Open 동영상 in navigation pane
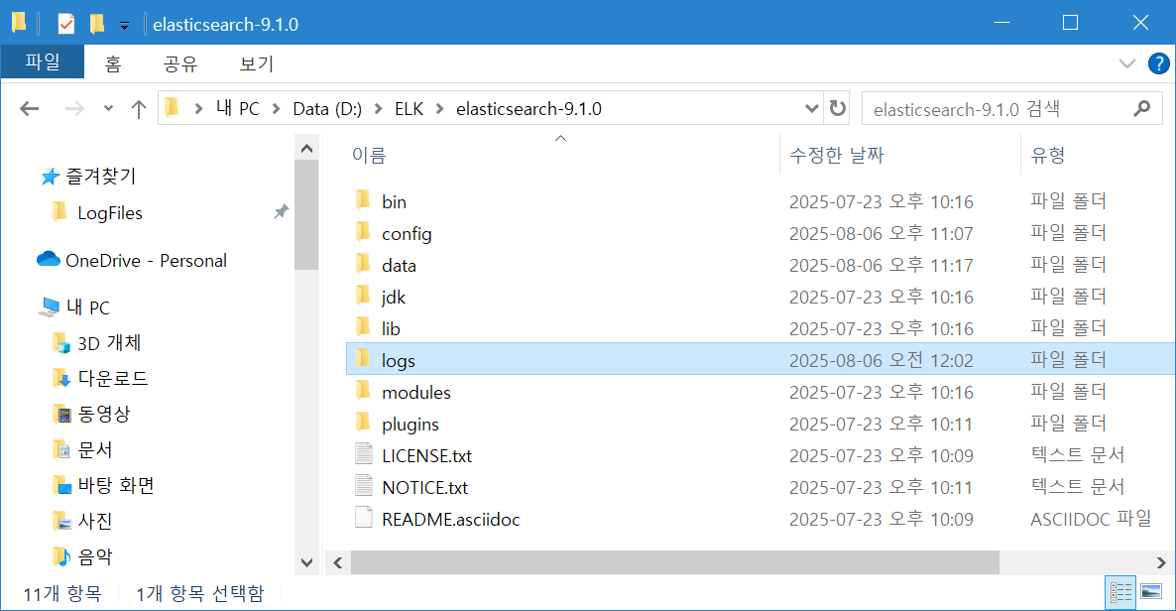The image size is (1176, 611). click(x=103, y=414)
